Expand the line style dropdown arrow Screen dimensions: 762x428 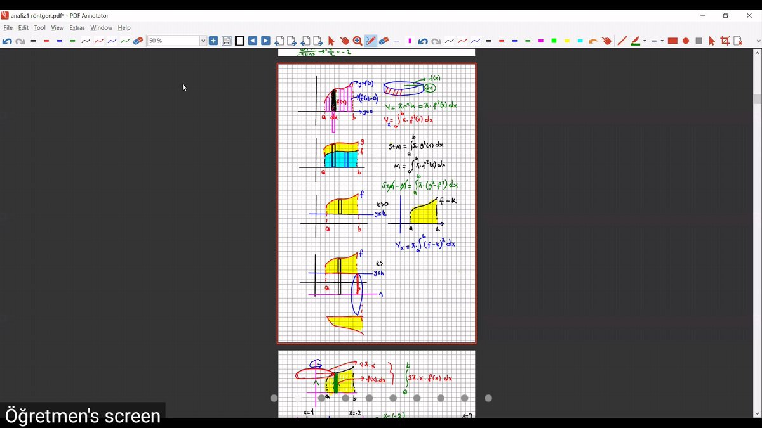(x=662, y=41)
